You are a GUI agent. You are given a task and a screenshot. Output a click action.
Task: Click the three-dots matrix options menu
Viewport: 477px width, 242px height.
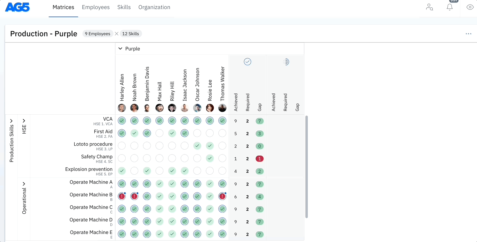(x=468, y=34)
